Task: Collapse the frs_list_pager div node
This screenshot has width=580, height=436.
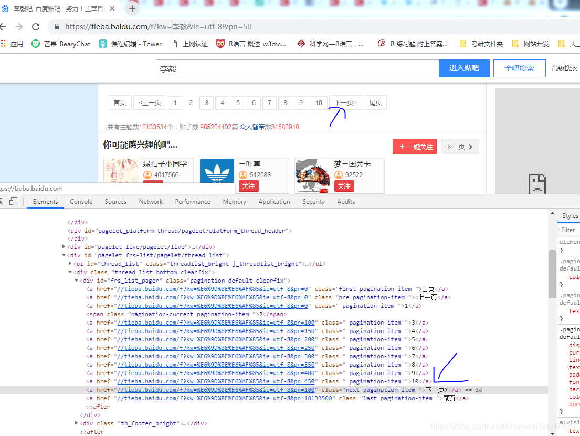Action: click(76, 280)
